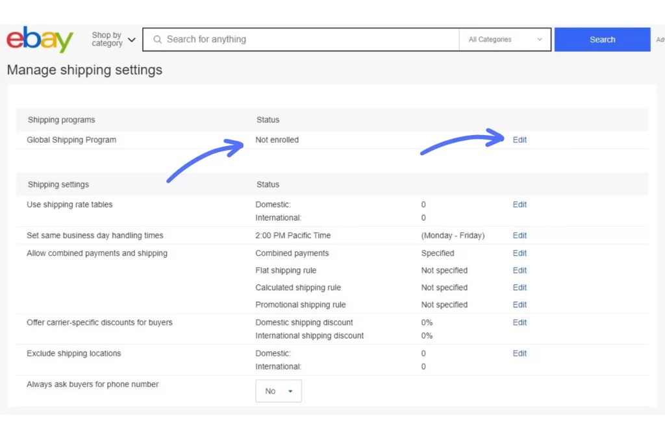Expand the Shop by category chevron

(132, 39)
